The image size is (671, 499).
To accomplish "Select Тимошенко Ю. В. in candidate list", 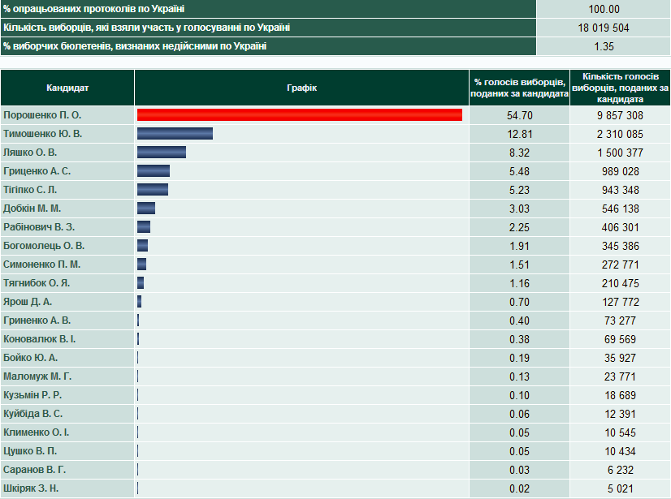I will (42, 134).
